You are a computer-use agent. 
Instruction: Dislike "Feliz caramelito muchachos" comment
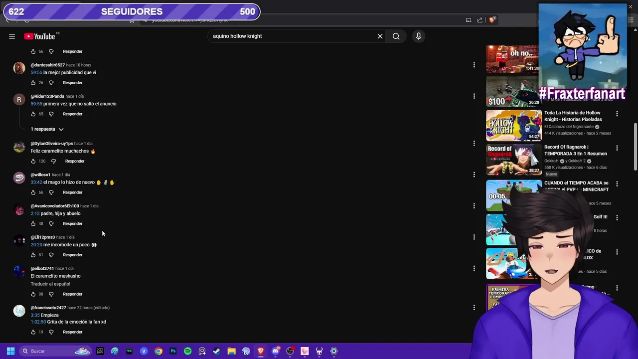click(53, 161)
